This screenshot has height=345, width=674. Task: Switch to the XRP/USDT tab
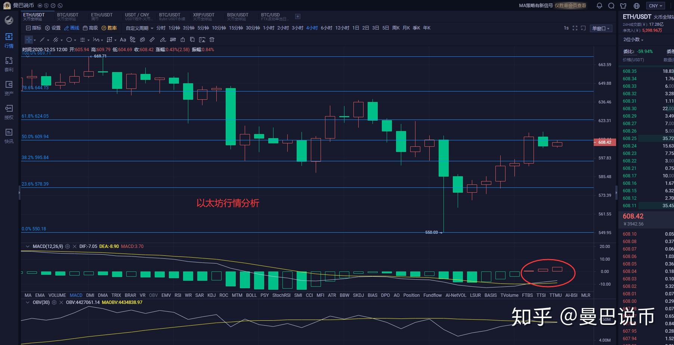pos(204,16)
